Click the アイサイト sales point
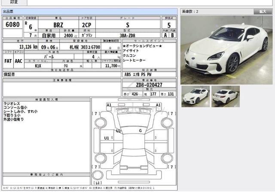275x192 pixels. [x=131, y=51]
